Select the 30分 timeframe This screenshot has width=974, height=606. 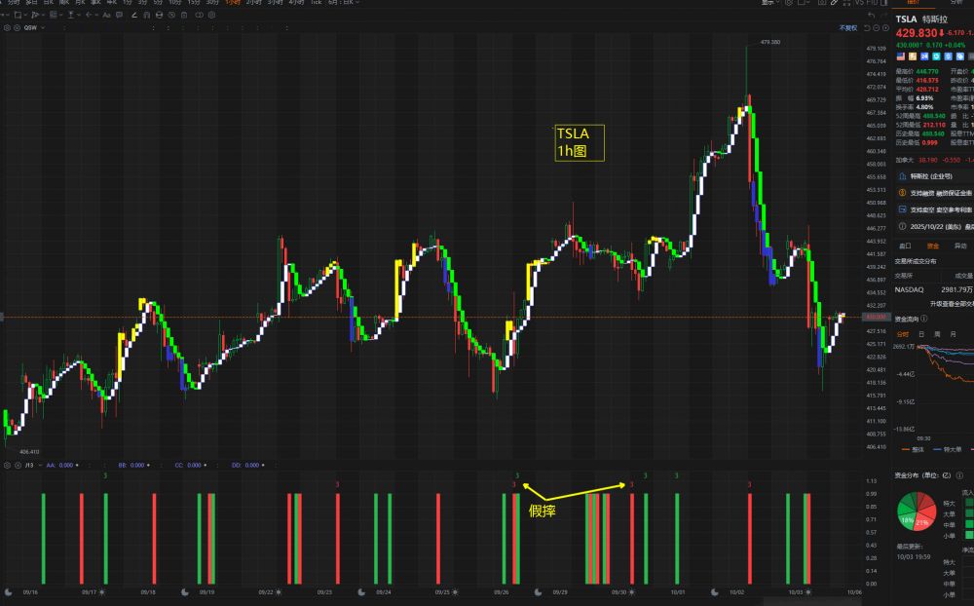[x=211, y=3]
